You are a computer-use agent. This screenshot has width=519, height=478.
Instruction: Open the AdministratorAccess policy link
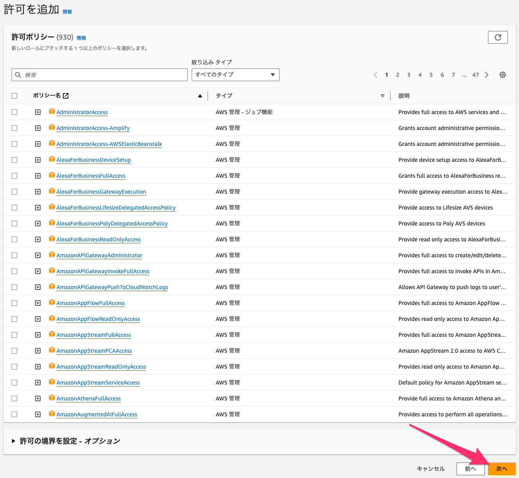click(x=82, y=112)
